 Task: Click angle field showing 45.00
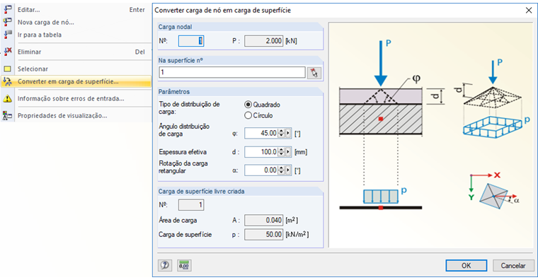pos(261,134)
